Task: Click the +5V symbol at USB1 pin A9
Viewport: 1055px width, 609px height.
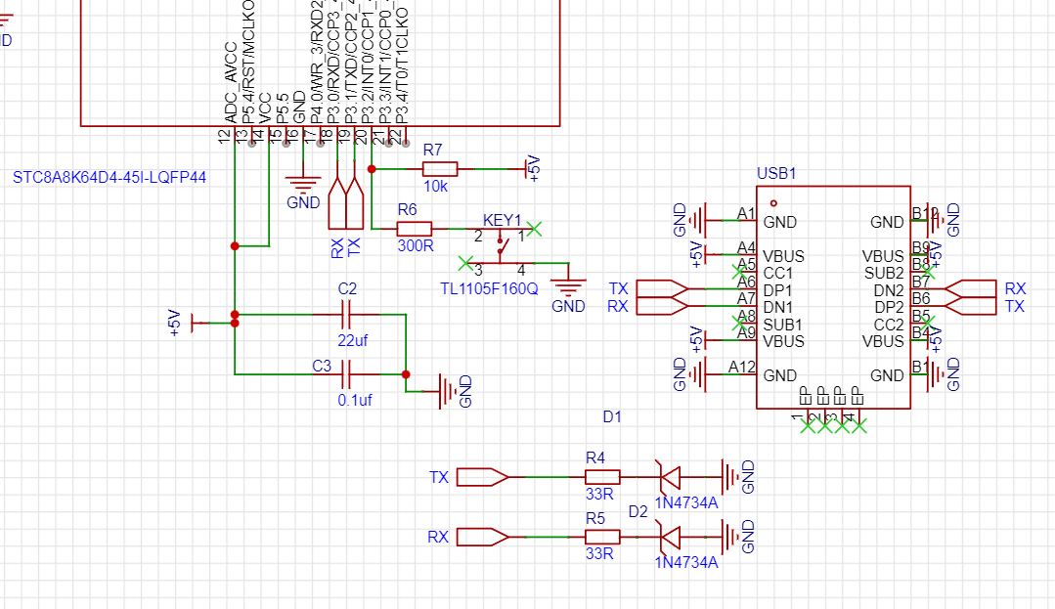Action: coord(698,340)
